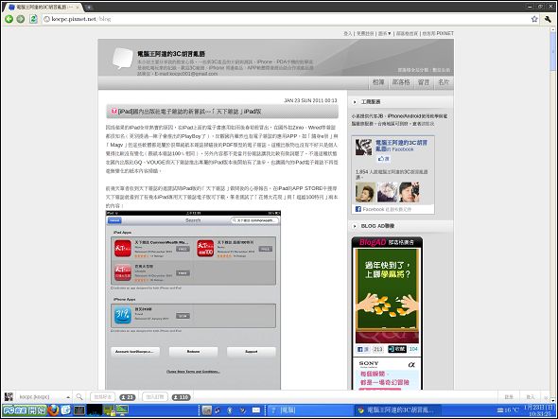This screenshot has height=419, width=558.
Task: Reload the page with the refresh icon
Action: pyautogui.click(x=33, y=19)
